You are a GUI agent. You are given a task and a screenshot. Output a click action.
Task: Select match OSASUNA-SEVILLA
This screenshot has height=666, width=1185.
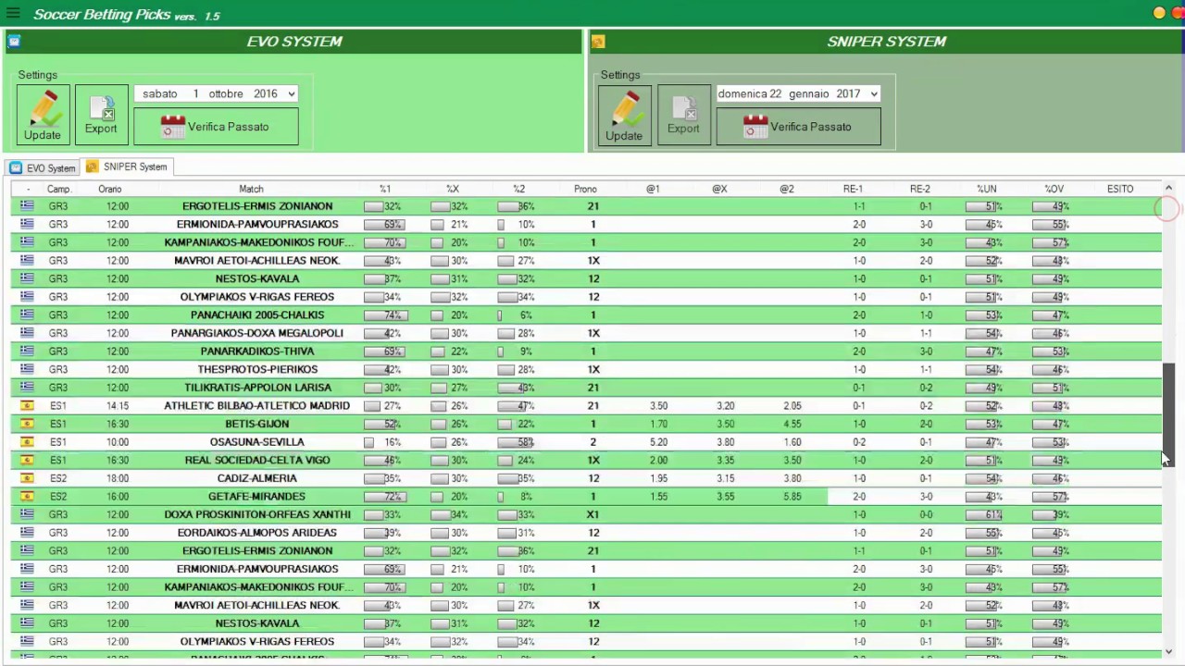[257, 442]
